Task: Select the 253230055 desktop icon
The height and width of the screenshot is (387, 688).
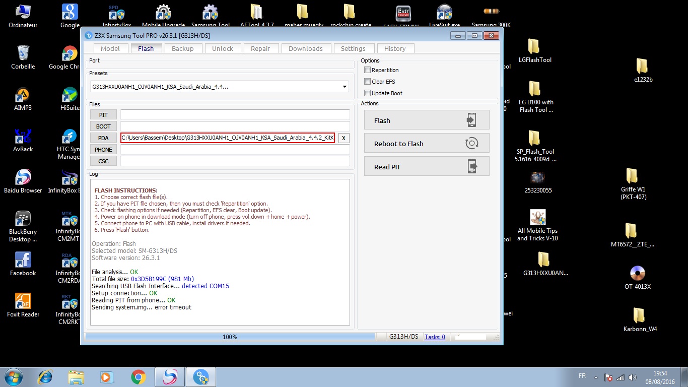Action: pos(538,182)
